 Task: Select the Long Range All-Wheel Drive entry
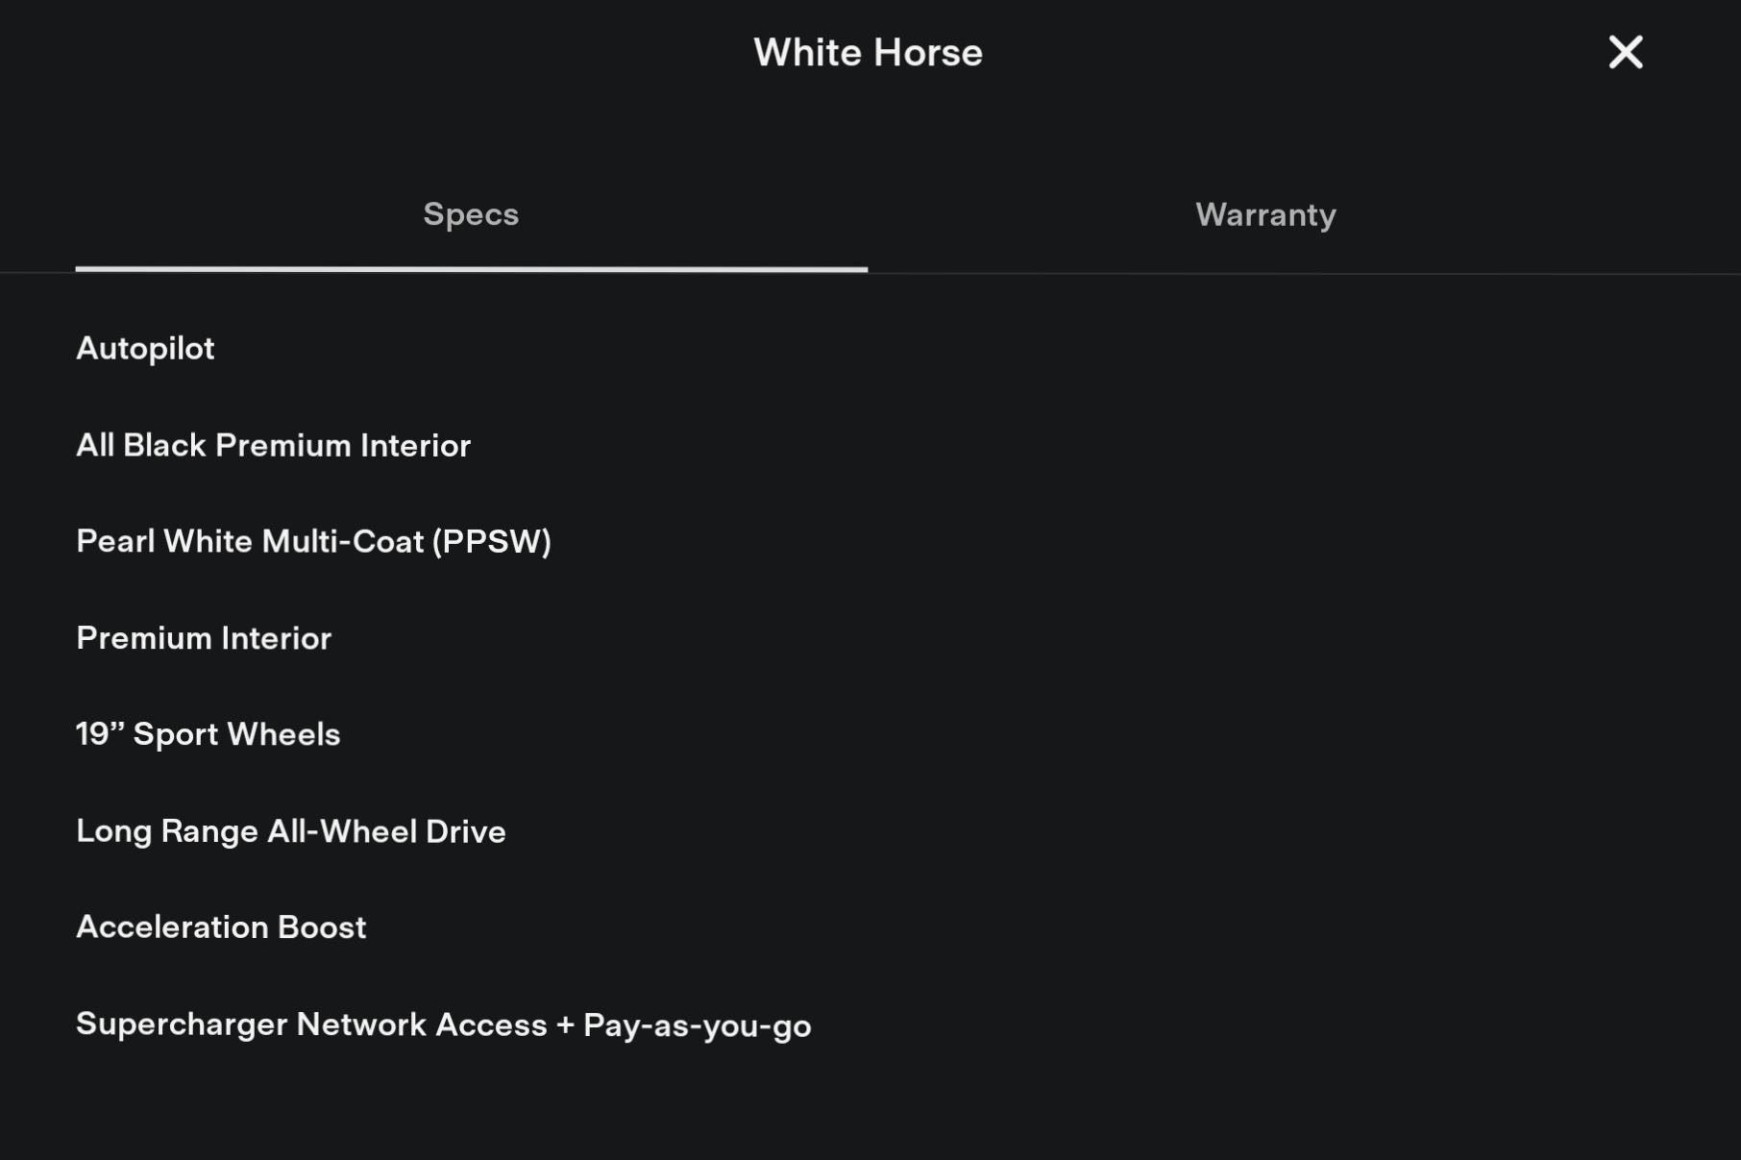click(290, 831)
